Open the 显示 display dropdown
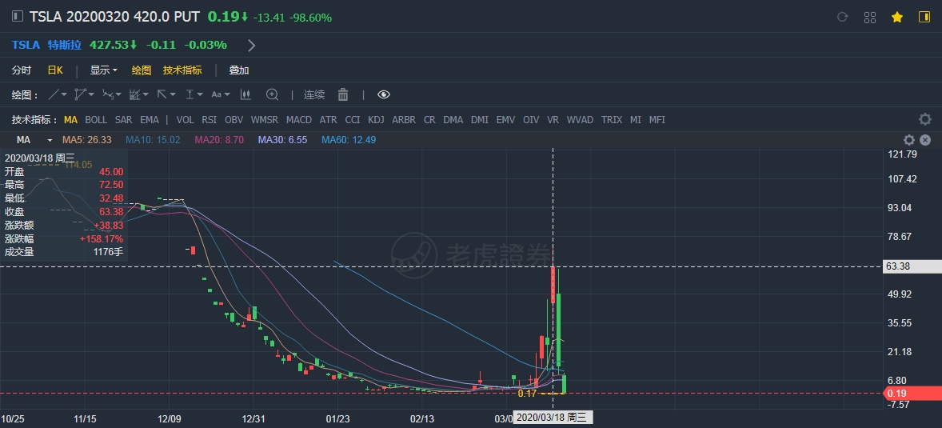This screenshot has width=942, height=428. click(104, 70)
